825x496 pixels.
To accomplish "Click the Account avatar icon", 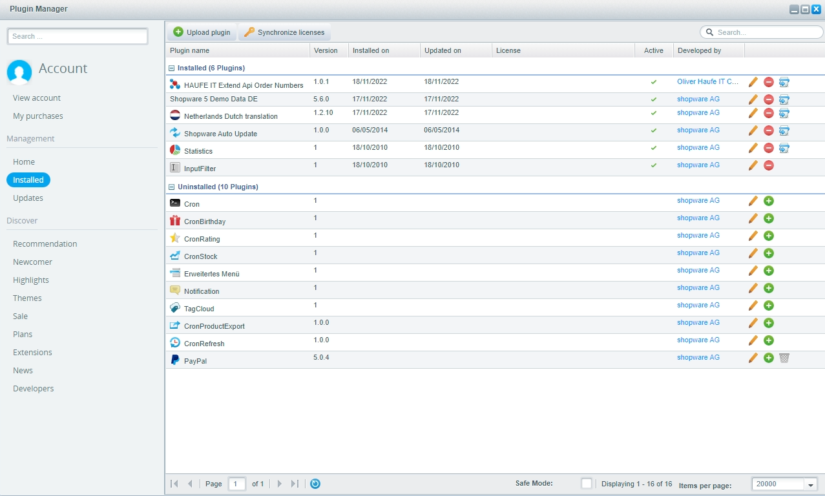I will pyautogui.click(x=19, y=72).
